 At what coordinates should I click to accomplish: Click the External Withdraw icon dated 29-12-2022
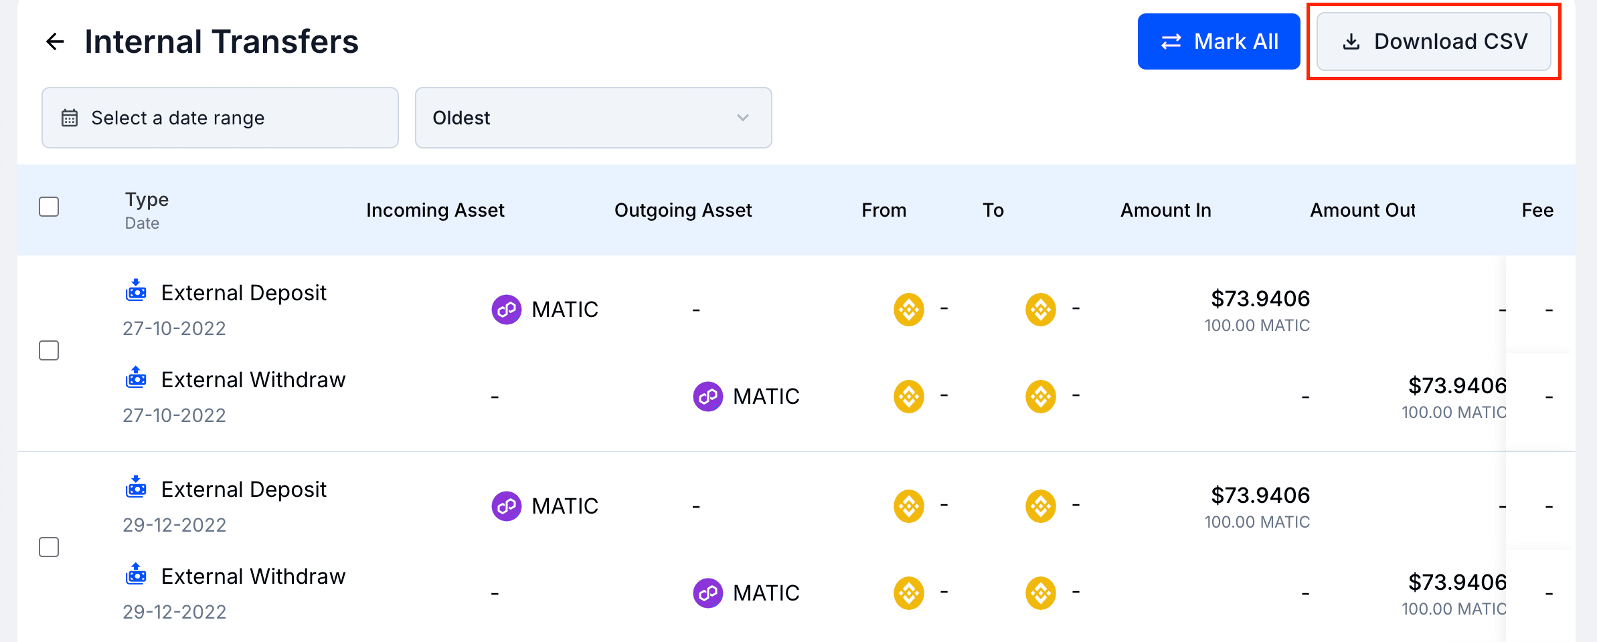[x=137, y=574]
